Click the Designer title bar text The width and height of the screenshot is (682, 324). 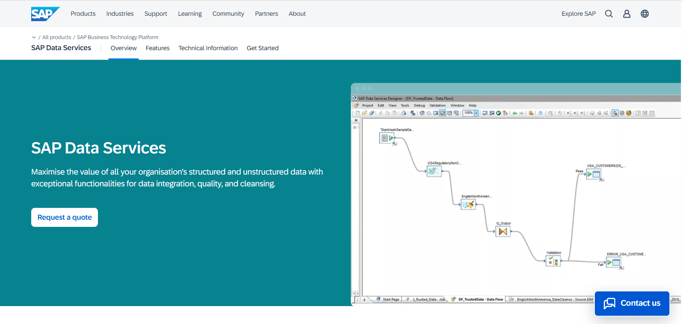pyautogui.click(x=405, y=98)
